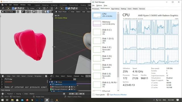Click the dope sheet search input field
The width and height of the screenshot is (182, 102).
click(61, 79)
